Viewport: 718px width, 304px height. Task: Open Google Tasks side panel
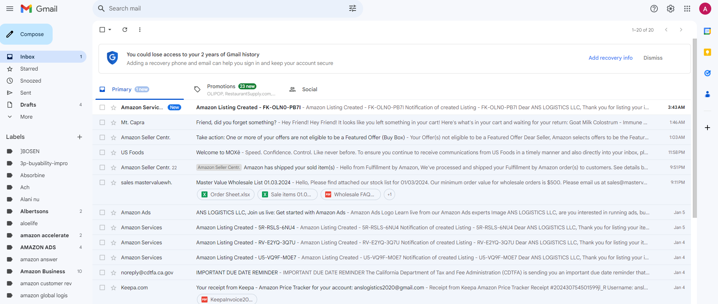point(707,73)
